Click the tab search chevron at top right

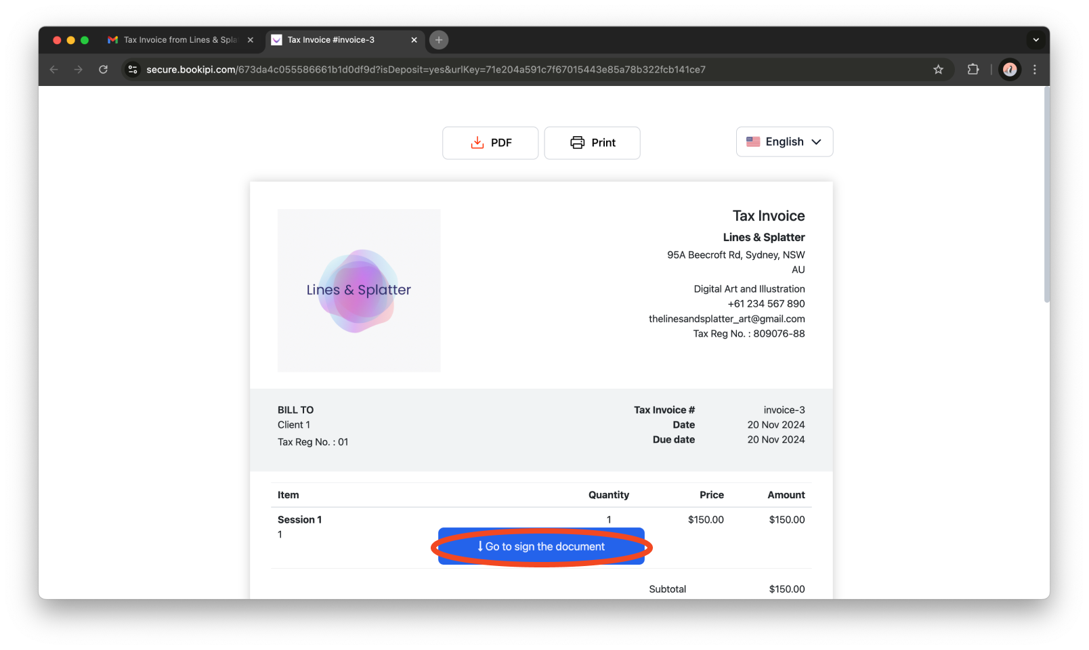1035,40
